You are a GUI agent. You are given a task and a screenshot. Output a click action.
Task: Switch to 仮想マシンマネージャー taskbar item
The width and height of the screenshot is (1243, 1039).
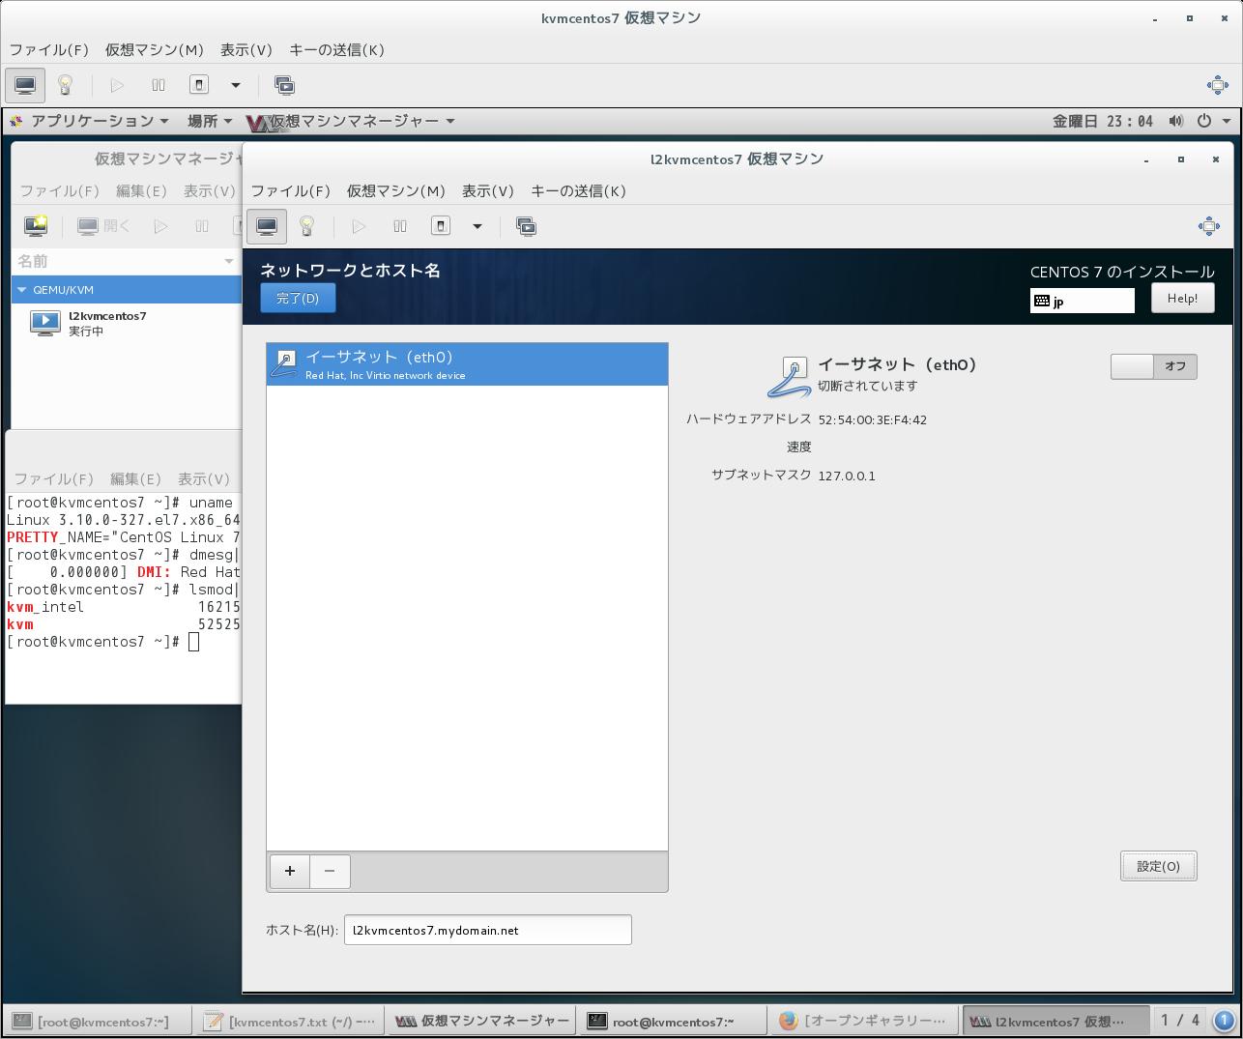[x=480, y=1021]
